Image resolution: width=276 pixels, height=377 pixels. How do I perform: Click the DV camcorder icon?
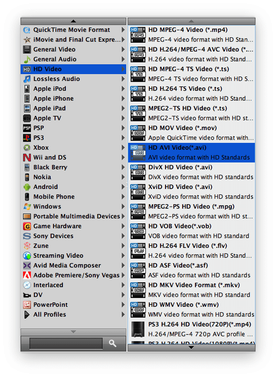(x=27, y=295)
